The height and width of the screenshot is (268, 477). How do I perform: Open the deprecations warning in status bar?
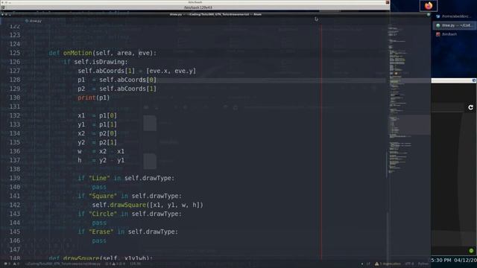388,264
